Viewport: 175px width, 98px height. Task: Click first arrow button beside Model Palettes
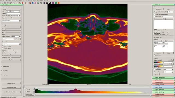point(169,60)
